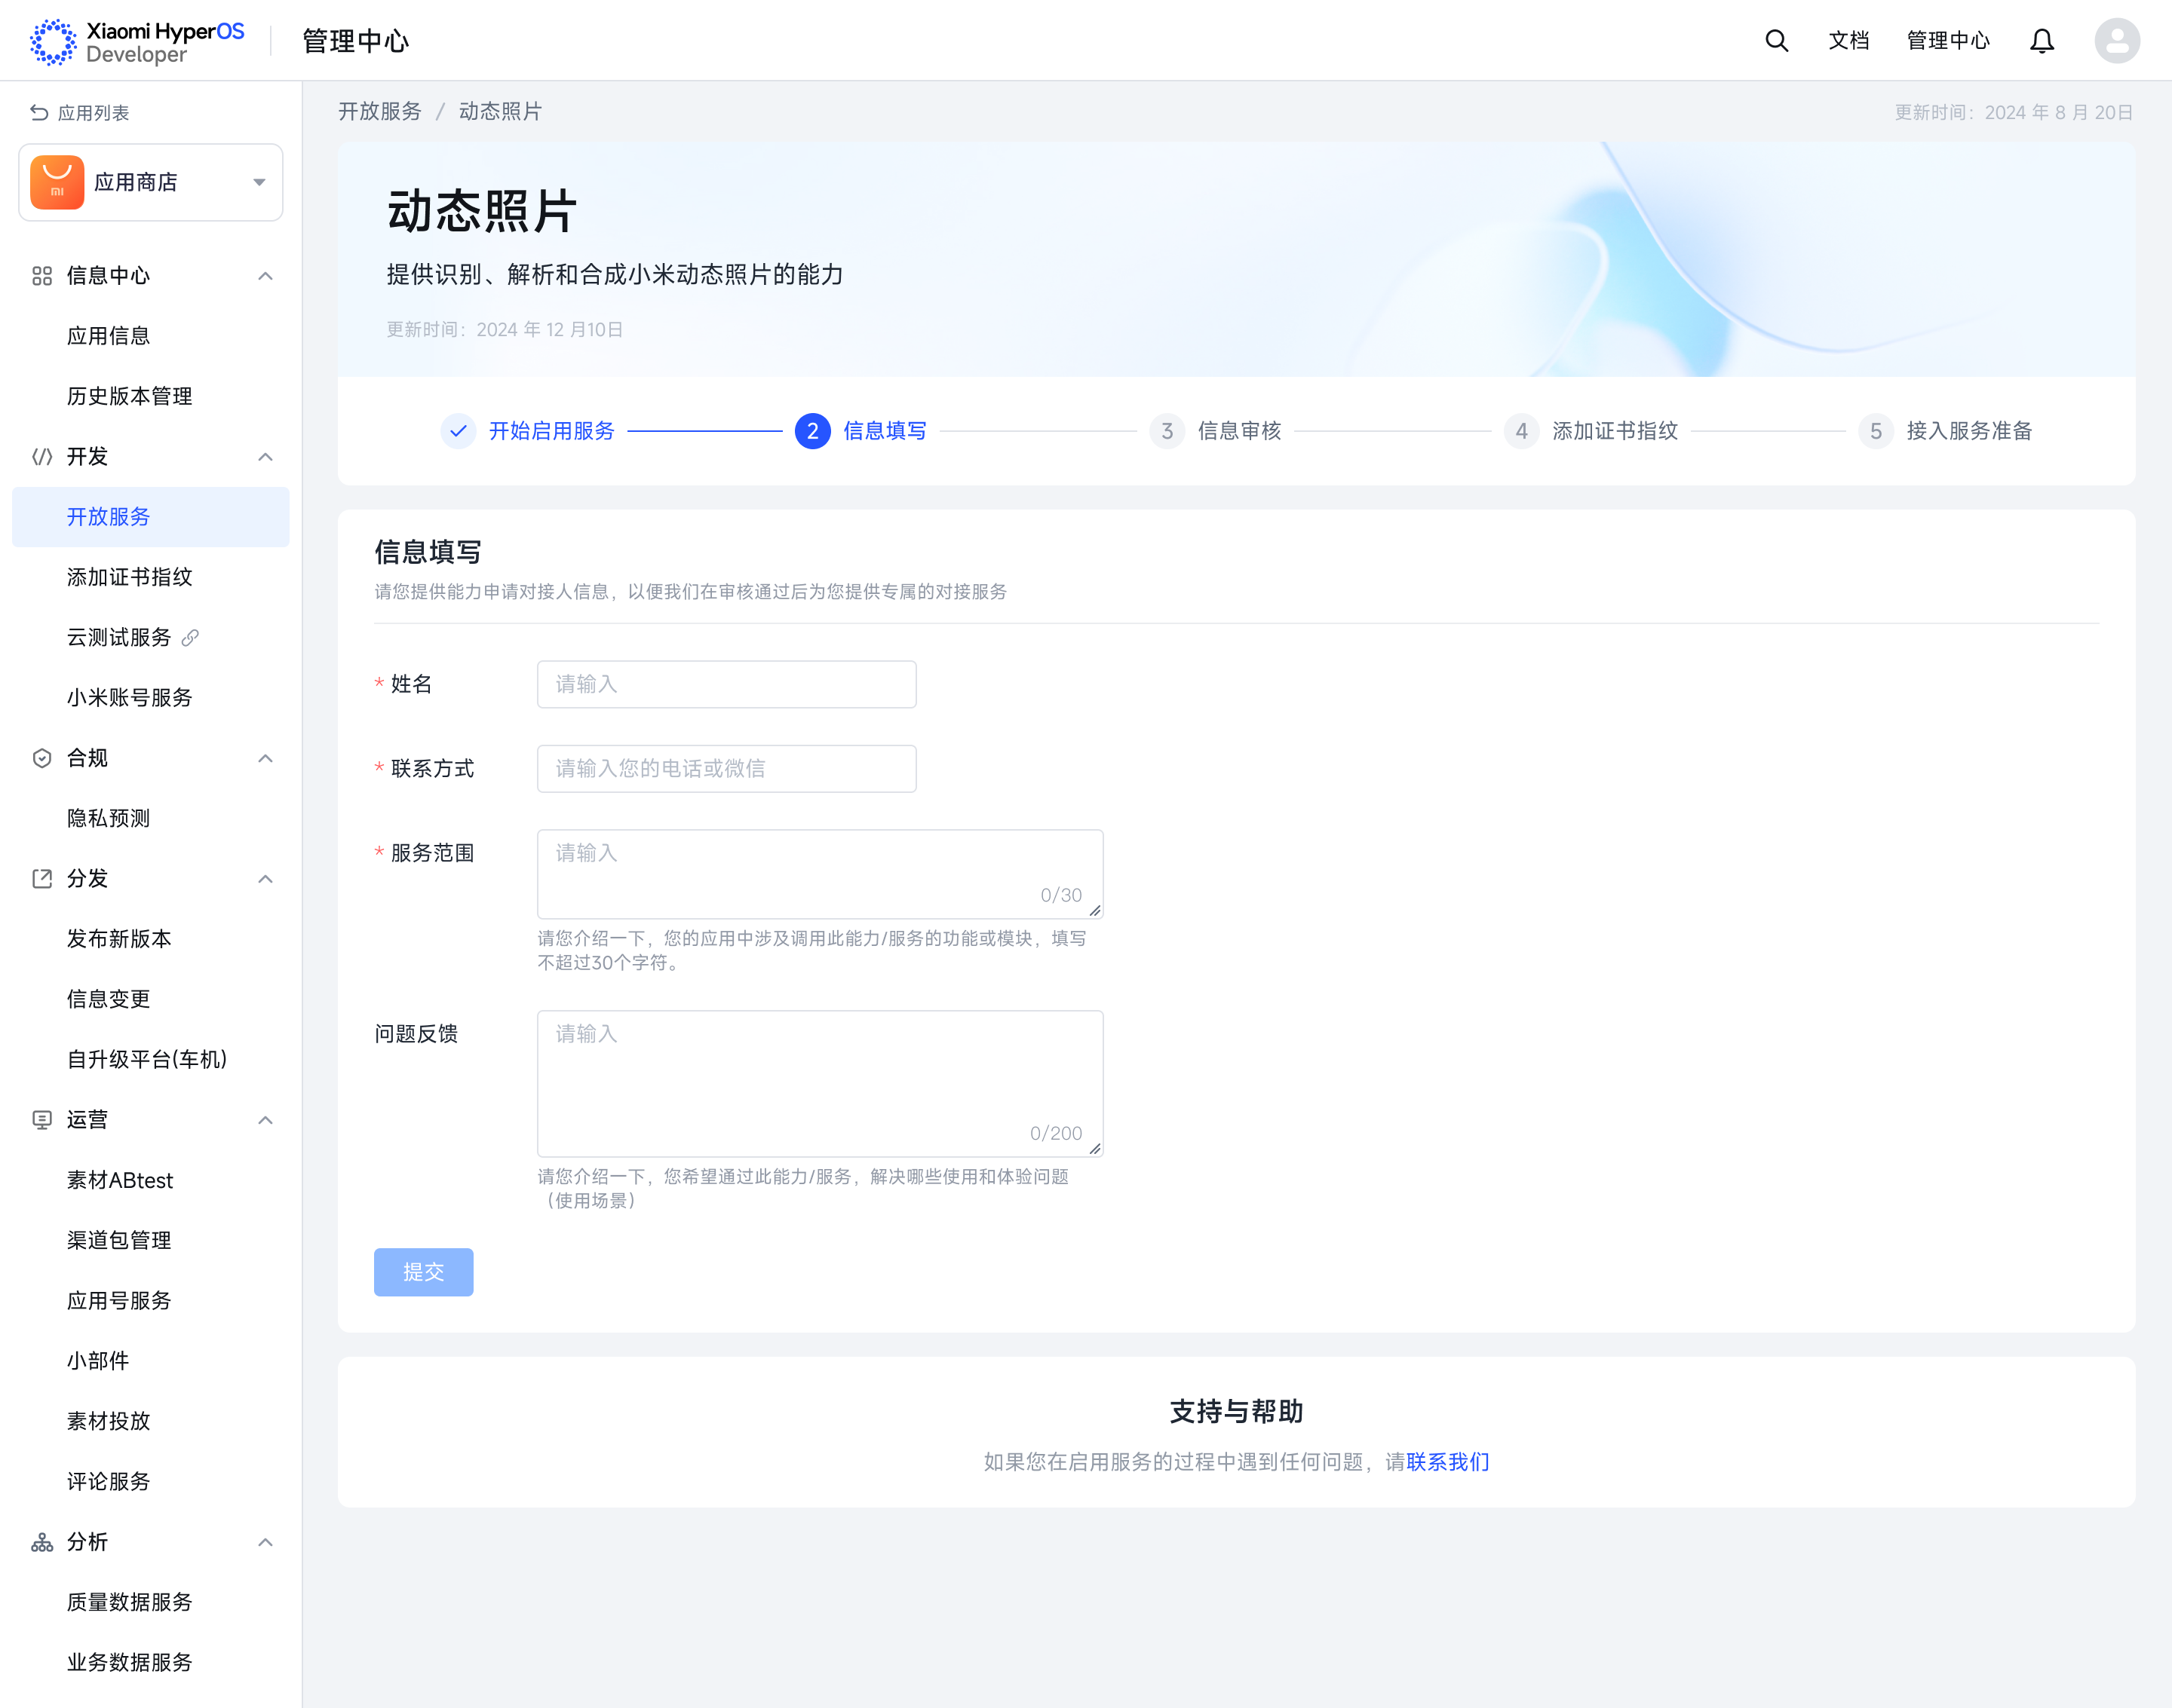Screen dimensions: 2172x1708
Task: Click the search magnifier icon
Action: (x=1776, y=41)
